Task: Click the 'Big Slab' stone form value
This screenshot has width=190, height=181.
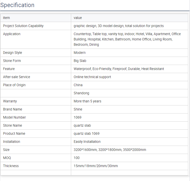Action: (x=80, y=61)
